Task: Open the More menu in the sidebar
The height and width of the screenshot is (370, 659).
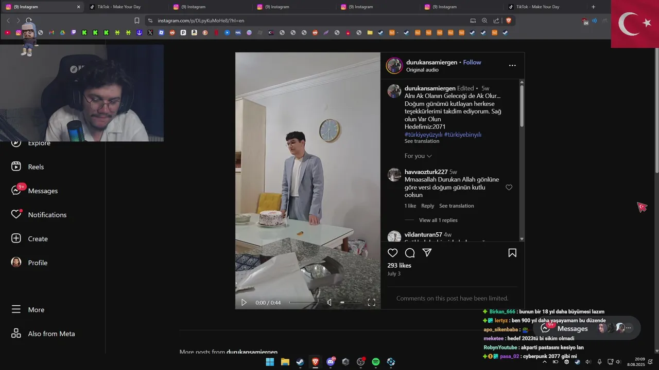Action: 28,310
